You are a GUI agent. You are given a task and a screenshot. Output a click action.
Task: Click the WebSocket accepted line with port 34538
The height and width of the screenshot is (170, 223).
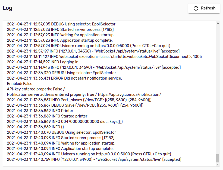pos(93,51)
